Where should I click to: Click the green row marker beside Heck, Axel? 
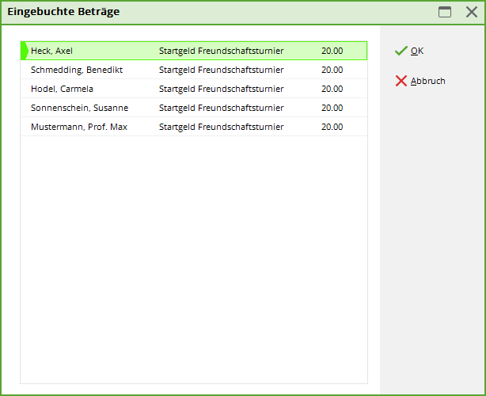tap(24, 51)
